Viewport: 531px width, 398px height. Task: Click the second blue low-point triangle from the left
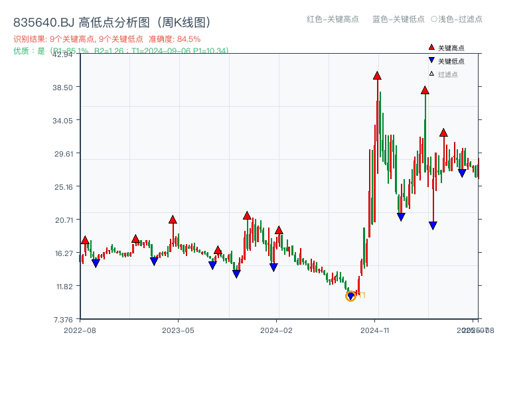154,261
